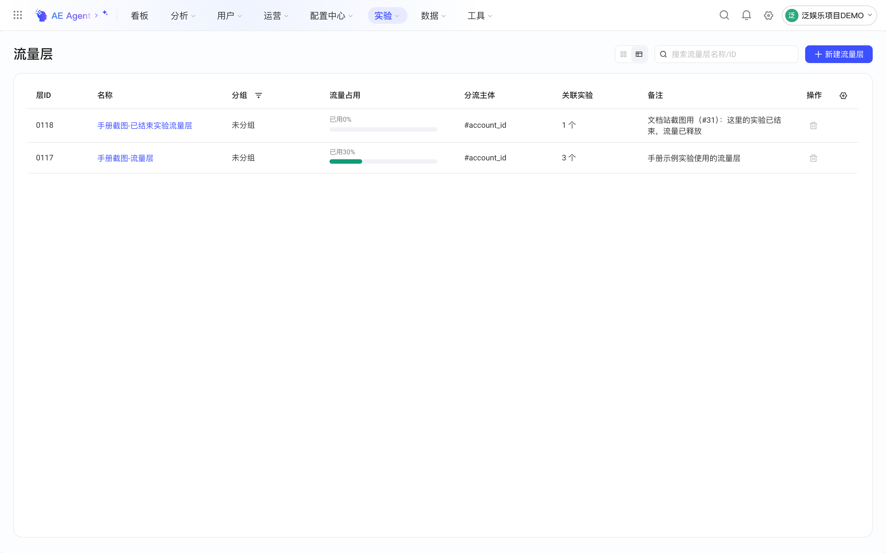Click the 新建流量层 button
The image size is (886, 553).
[838, 54]
